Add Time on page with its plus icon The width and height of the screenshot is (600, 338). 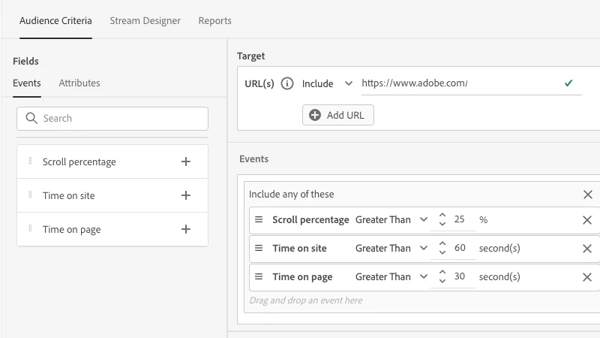(185, 229)
